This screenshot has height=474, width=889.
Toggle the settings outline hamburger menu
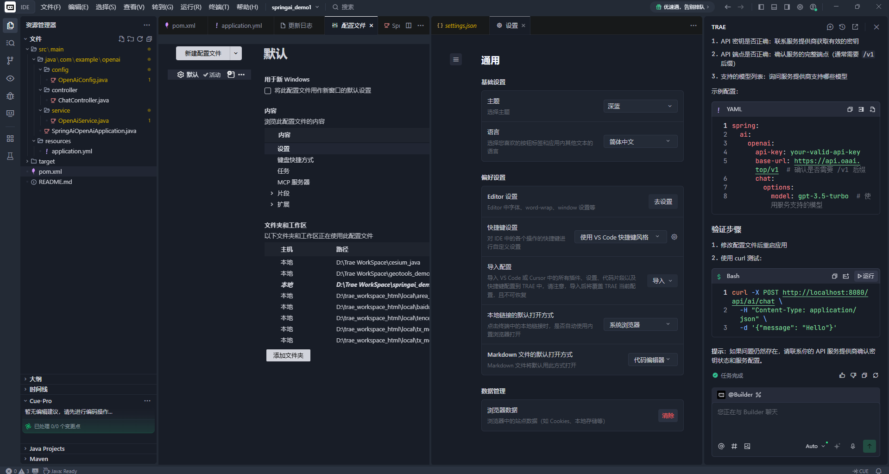(x=456, y=59)
